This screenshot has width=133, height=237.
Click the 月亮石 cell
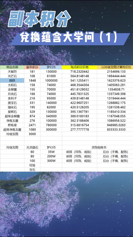coord(12,94)
